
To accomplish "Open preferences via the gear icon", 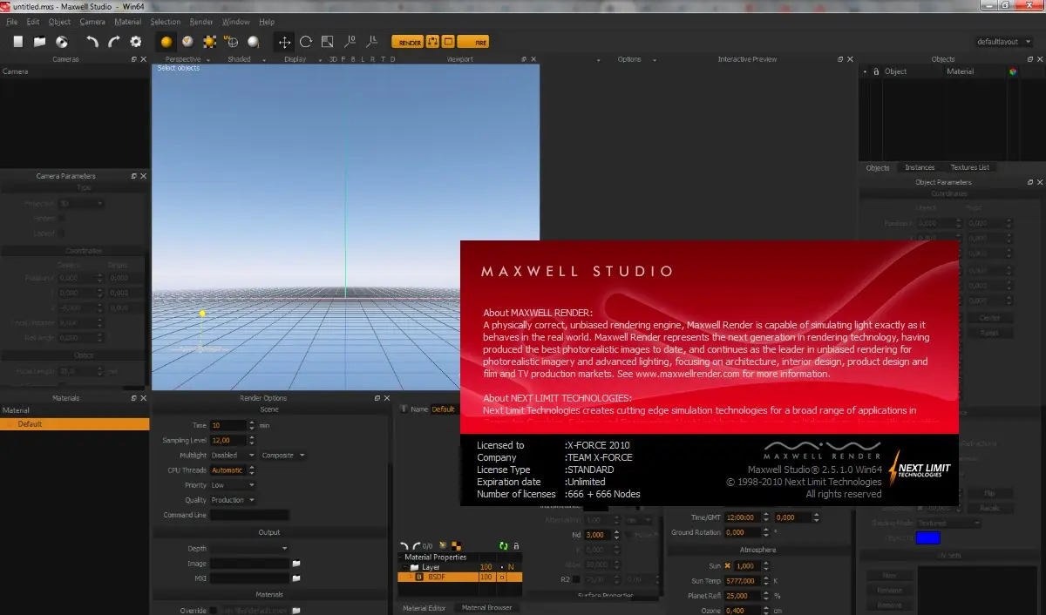I will pyautogui.click(x=136, y=41).
